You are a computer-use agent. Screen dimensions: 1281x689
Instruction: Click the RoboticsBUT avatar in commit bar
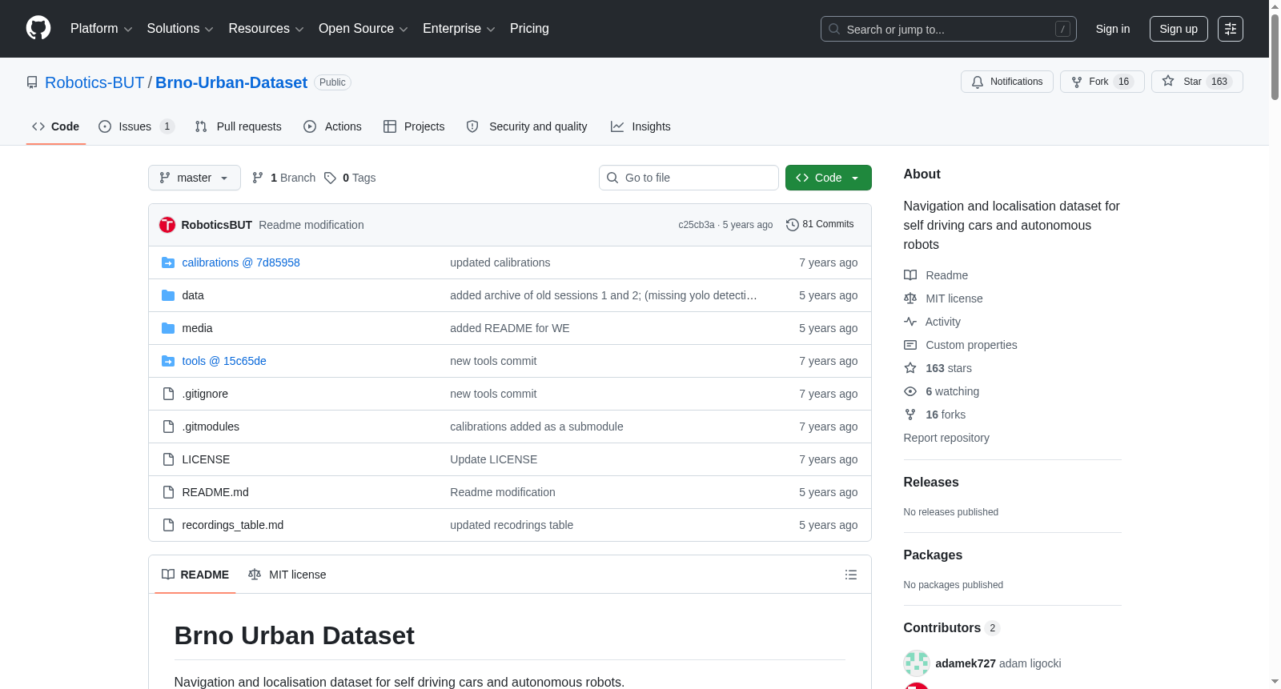click(167, 225)
